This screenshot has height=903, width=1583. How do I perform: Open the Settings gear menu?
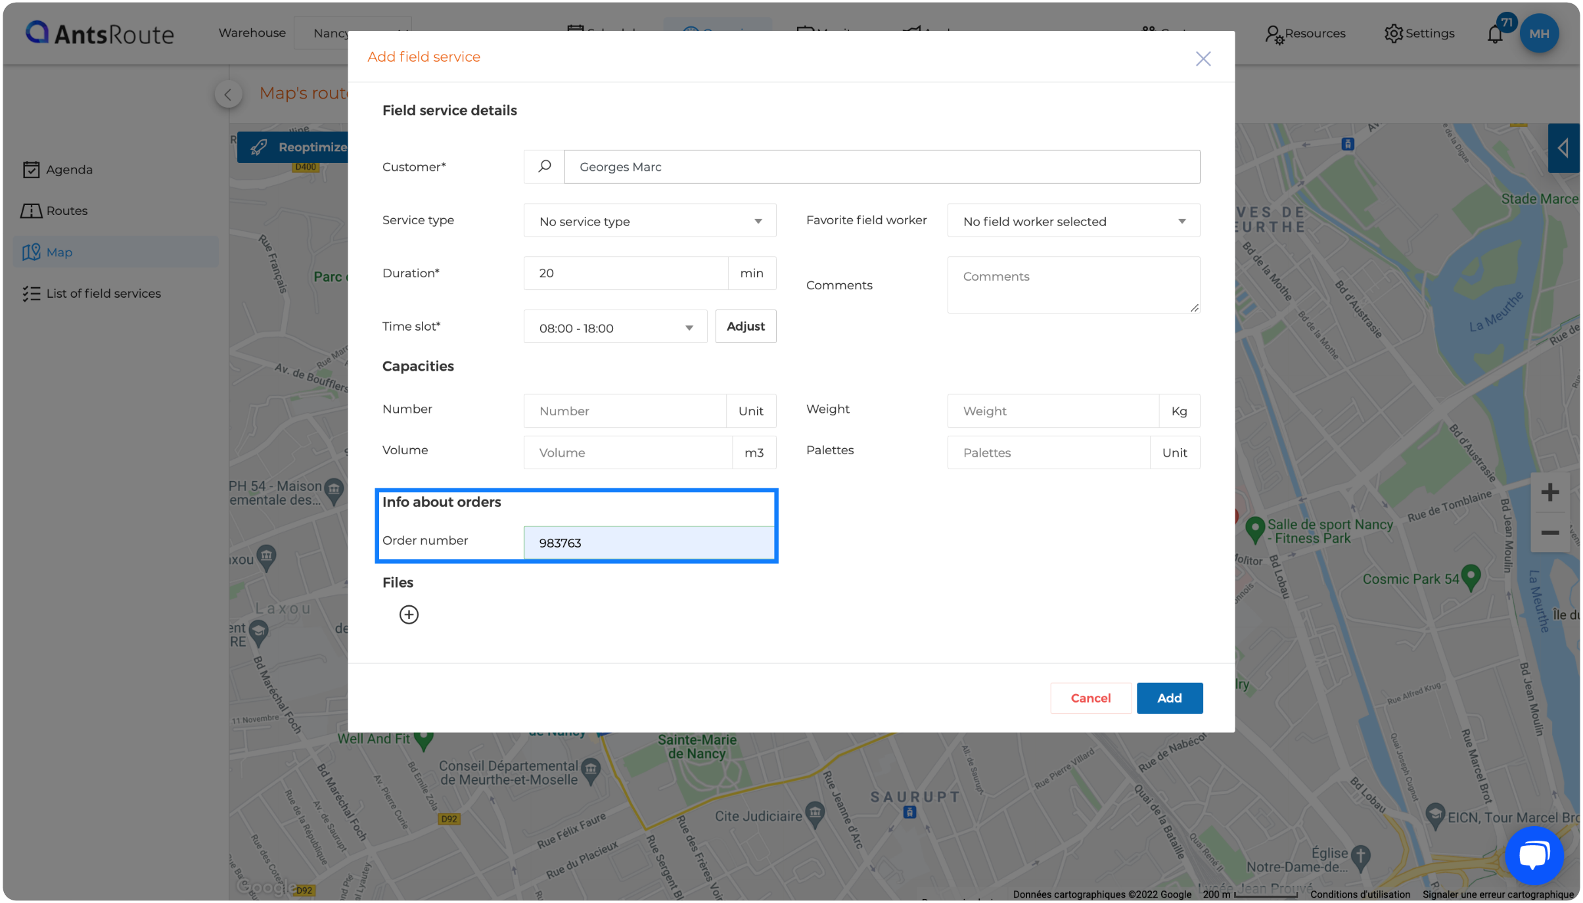1419,33
